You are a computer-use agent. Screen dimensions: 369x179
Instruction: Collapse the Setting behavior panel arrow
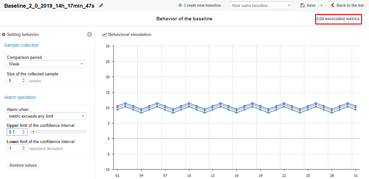(90, 34)
